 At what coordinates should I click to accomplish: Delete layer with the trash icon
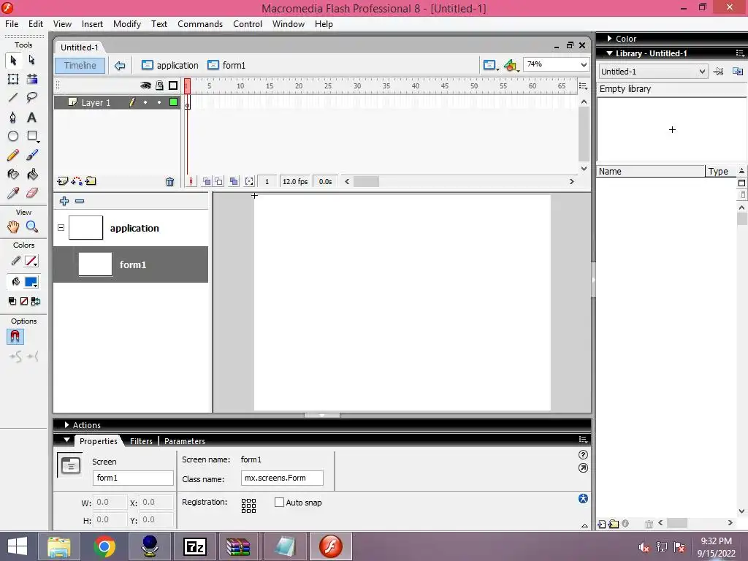(169, 181)
